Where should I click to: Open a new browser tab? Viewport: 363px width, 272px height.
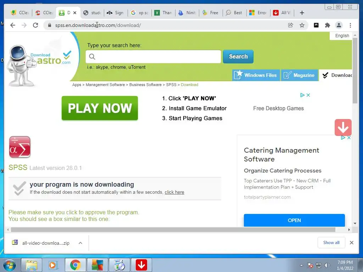(302, 13)
